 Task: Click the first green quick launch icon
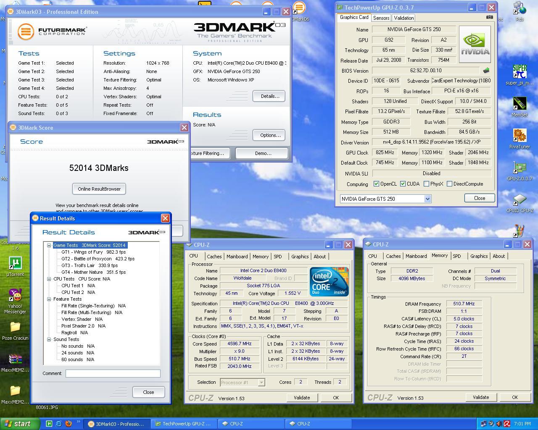point(49,424)
